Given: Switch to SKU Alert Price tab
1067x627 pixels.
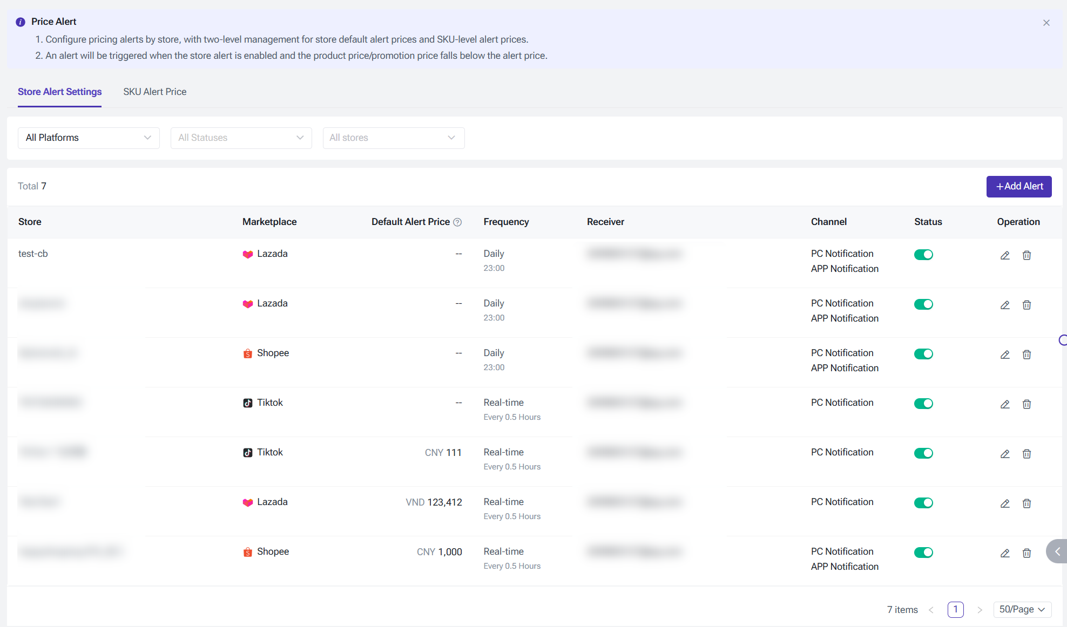Looking at the screenshot, I should pyautogui.click(x=155, y=92).
